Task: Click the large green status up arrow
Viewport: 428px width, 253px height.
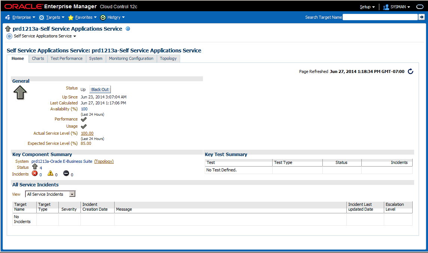Action: coord(20,92)
